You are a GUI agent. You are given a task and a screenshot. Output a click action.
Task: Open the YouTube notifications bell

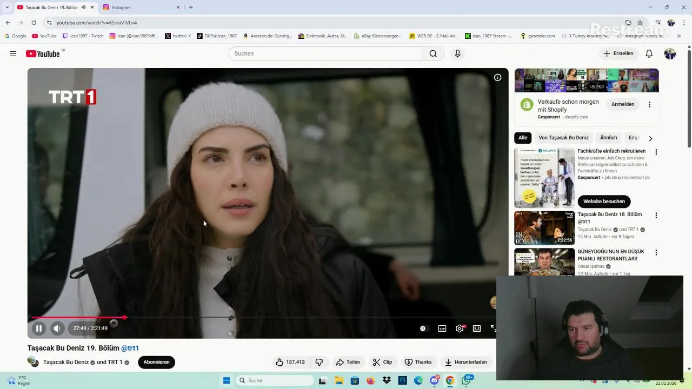point(649,53)
